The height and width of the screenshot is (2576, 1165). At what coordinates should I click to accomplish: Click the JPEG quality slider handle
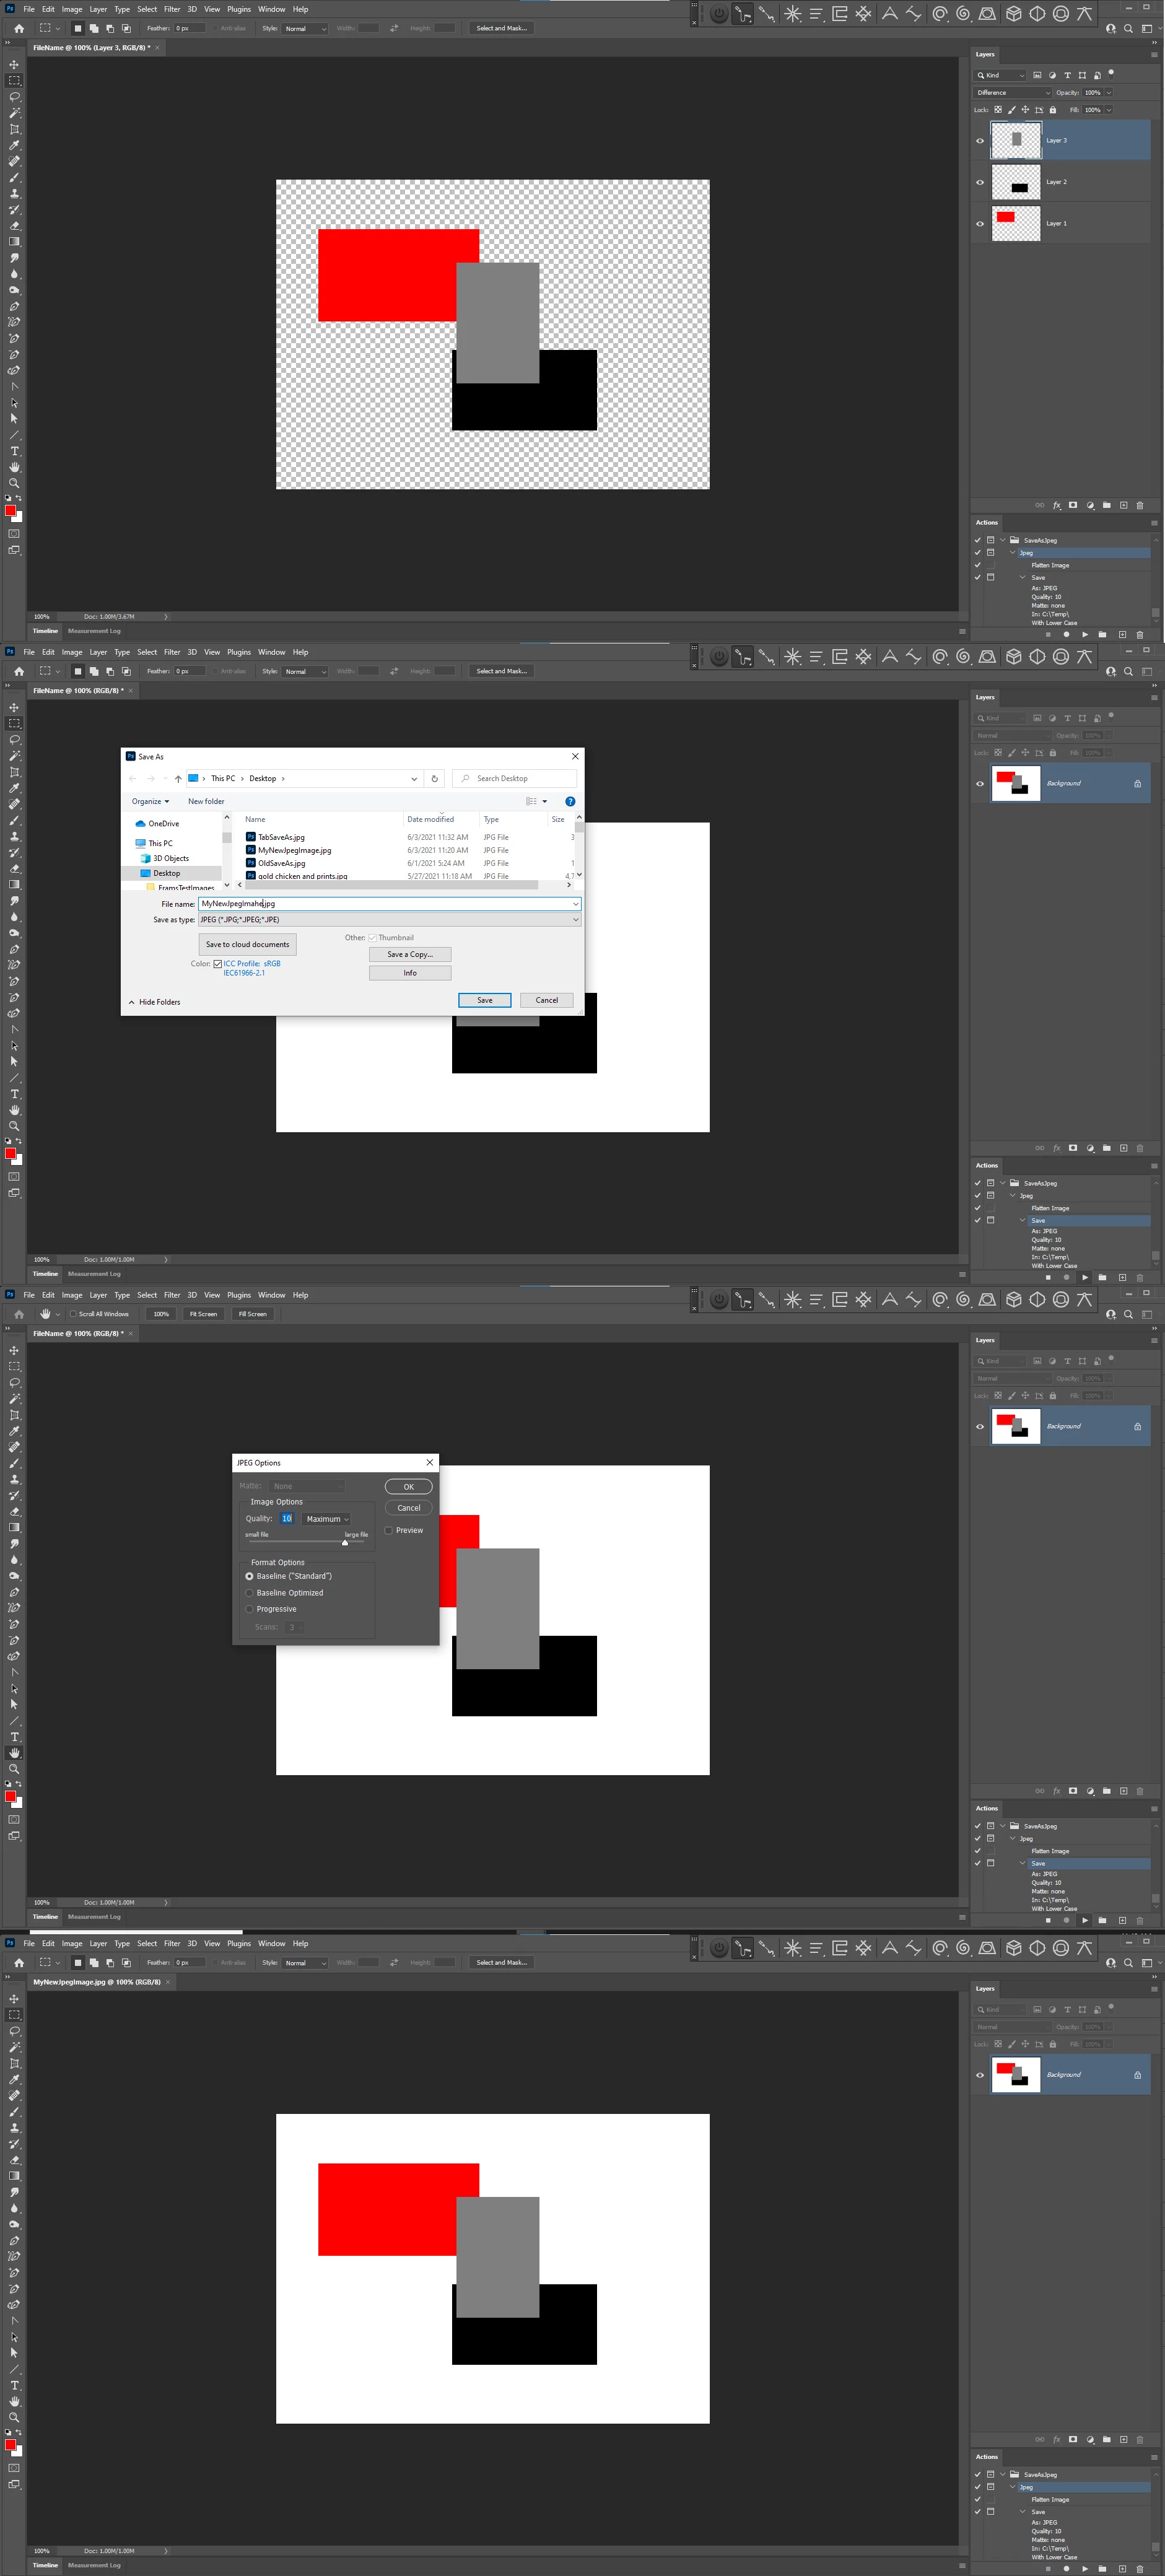click(x=345, y=1542)
